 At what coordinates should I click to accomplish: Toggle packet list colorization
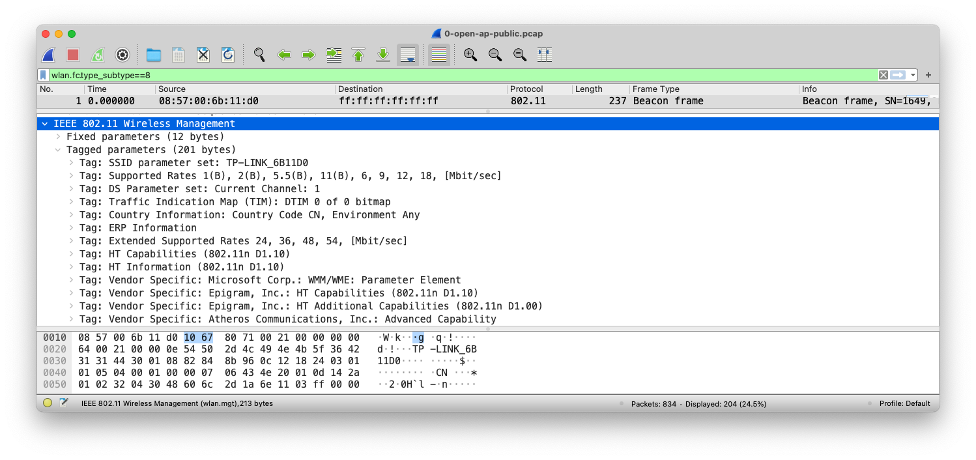439,55
